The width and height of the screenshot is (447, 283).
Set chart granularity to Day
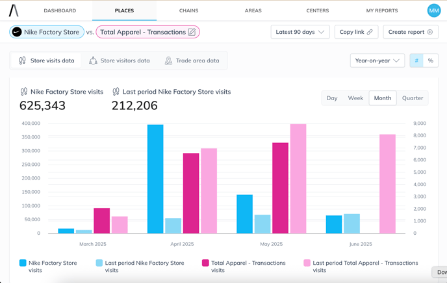coord(332,98)
